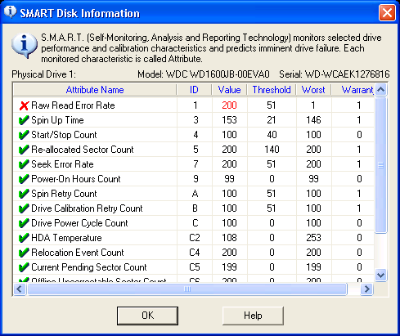Viewport: 400px width, 336px height.
Task: Sort by the Worst column header
Action: point(313,90)
